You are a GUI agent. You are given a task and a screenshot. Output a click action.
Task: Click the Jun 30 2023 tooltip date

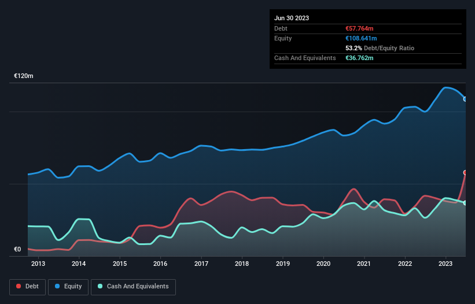click(x=292, y=18)
